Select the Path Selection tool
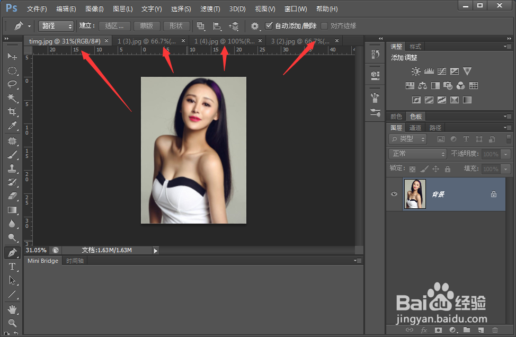The width and height of the screenshot is (516, 337). (12, 280)
